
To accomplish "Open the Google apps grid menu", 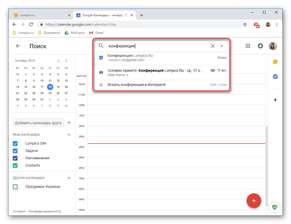I will tap(248, 46).
